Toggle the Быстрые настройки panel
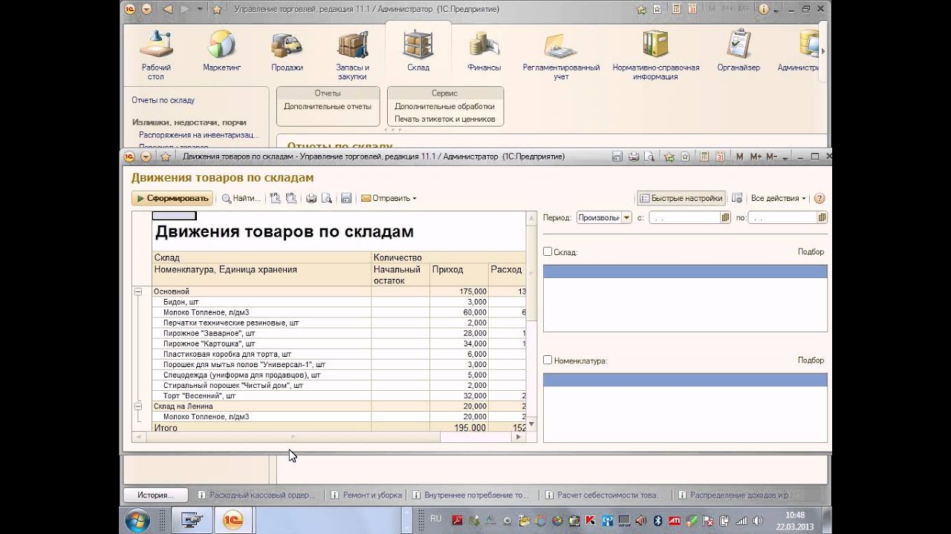Viewport: 951px width, 534px height. coord(681,198)
